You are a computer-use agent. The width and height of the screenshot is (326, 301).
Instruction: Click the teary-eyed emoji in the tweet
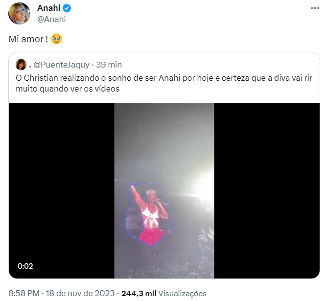coord(57,39)
